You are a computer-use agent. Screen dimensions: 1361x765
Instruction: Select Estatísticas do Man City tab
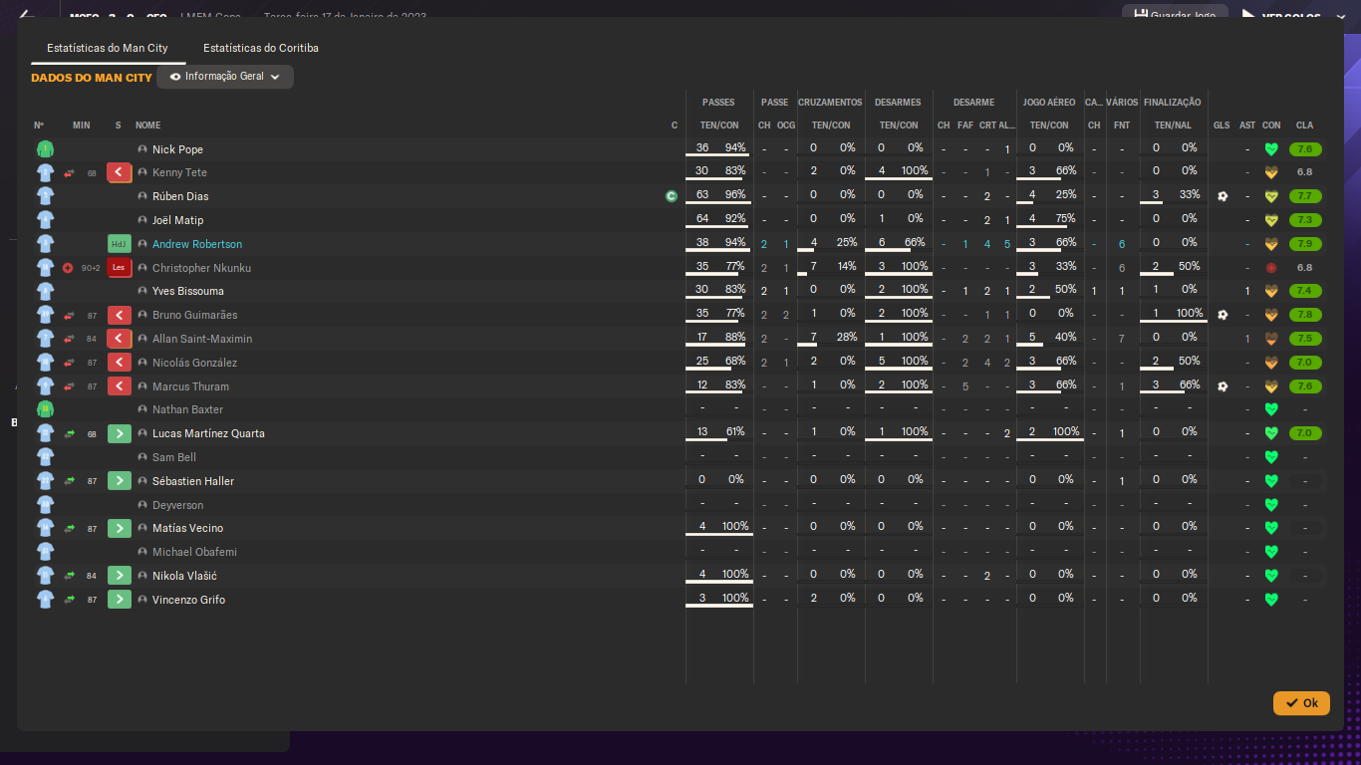(108, 48)
